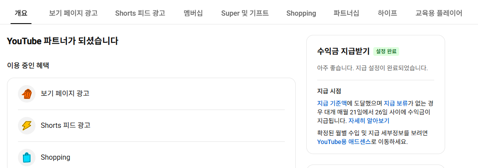
Task: Select the 파트너십 tab
Action: point(346,14)
